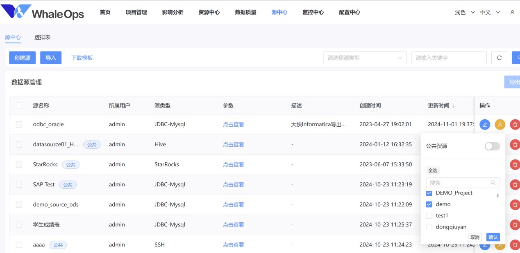Click the 导入 button
Image resolution: width=520 pixels, height=253 pixels.
[51, 58]
